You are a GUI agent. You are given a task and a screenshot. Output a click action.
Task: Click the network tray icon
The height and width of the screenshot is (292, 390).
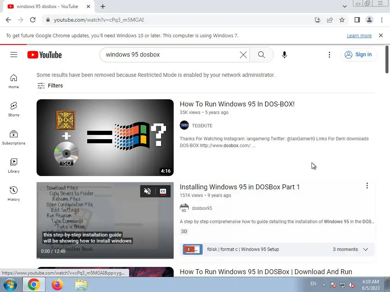click(342, 285)
